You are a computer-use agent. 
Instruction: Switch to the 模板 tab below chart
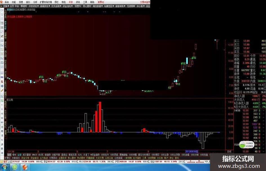coord(14,155)
